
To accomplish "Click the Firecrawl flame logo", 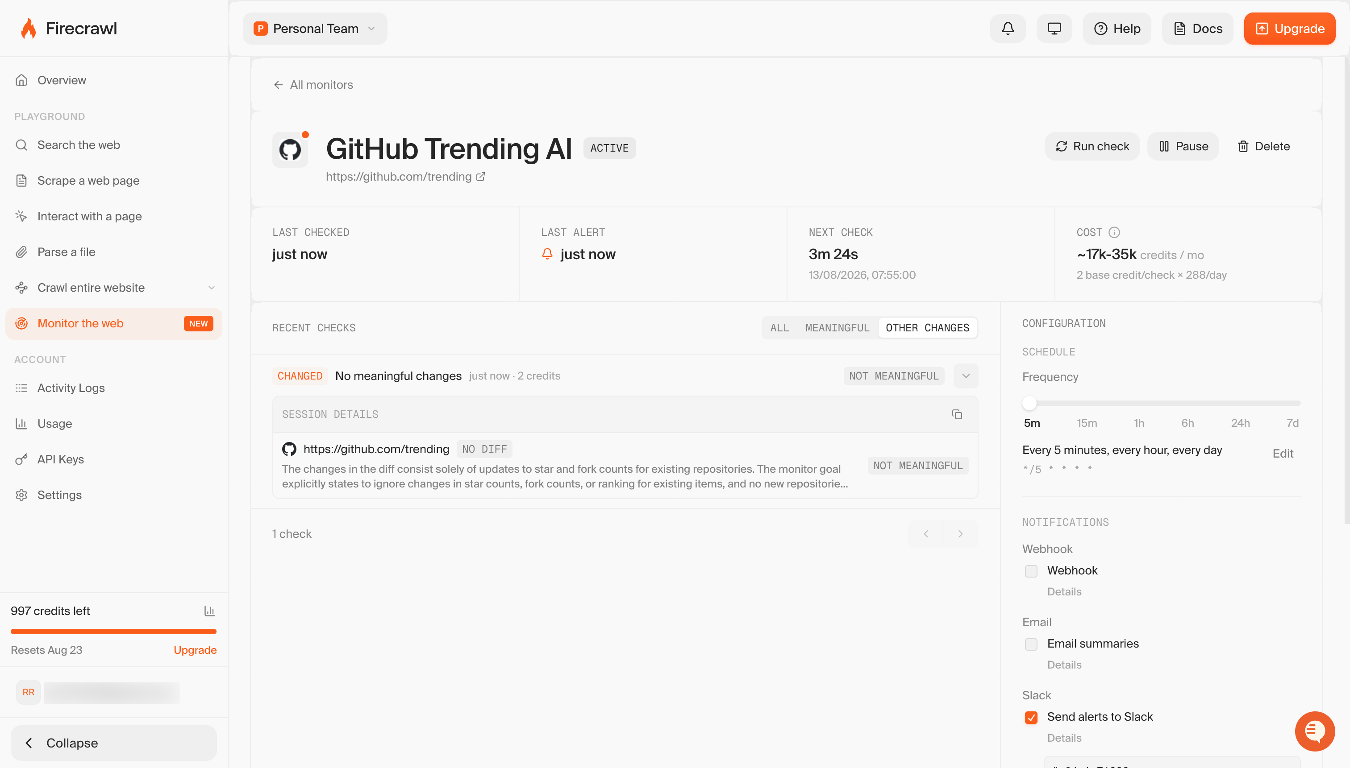I will tap(29, 29).
